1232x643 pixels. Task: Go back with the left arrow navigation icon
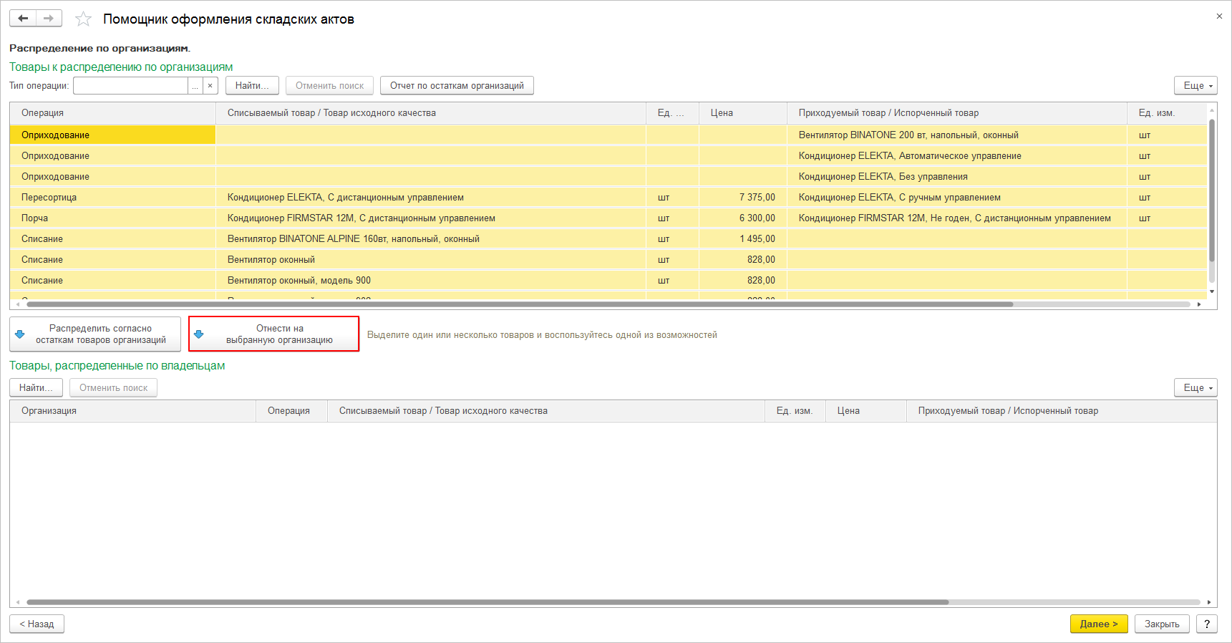(23, 19)
